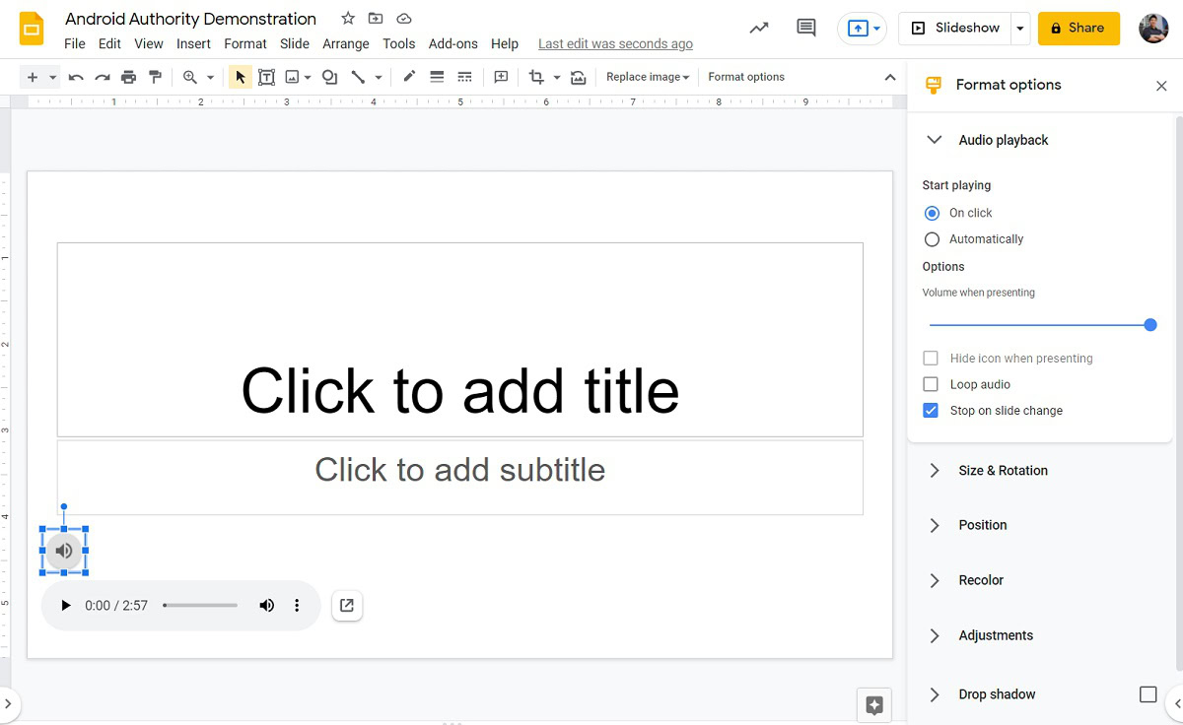
Task: Uncheck Stop on slide change
Action: pos(931,411)
